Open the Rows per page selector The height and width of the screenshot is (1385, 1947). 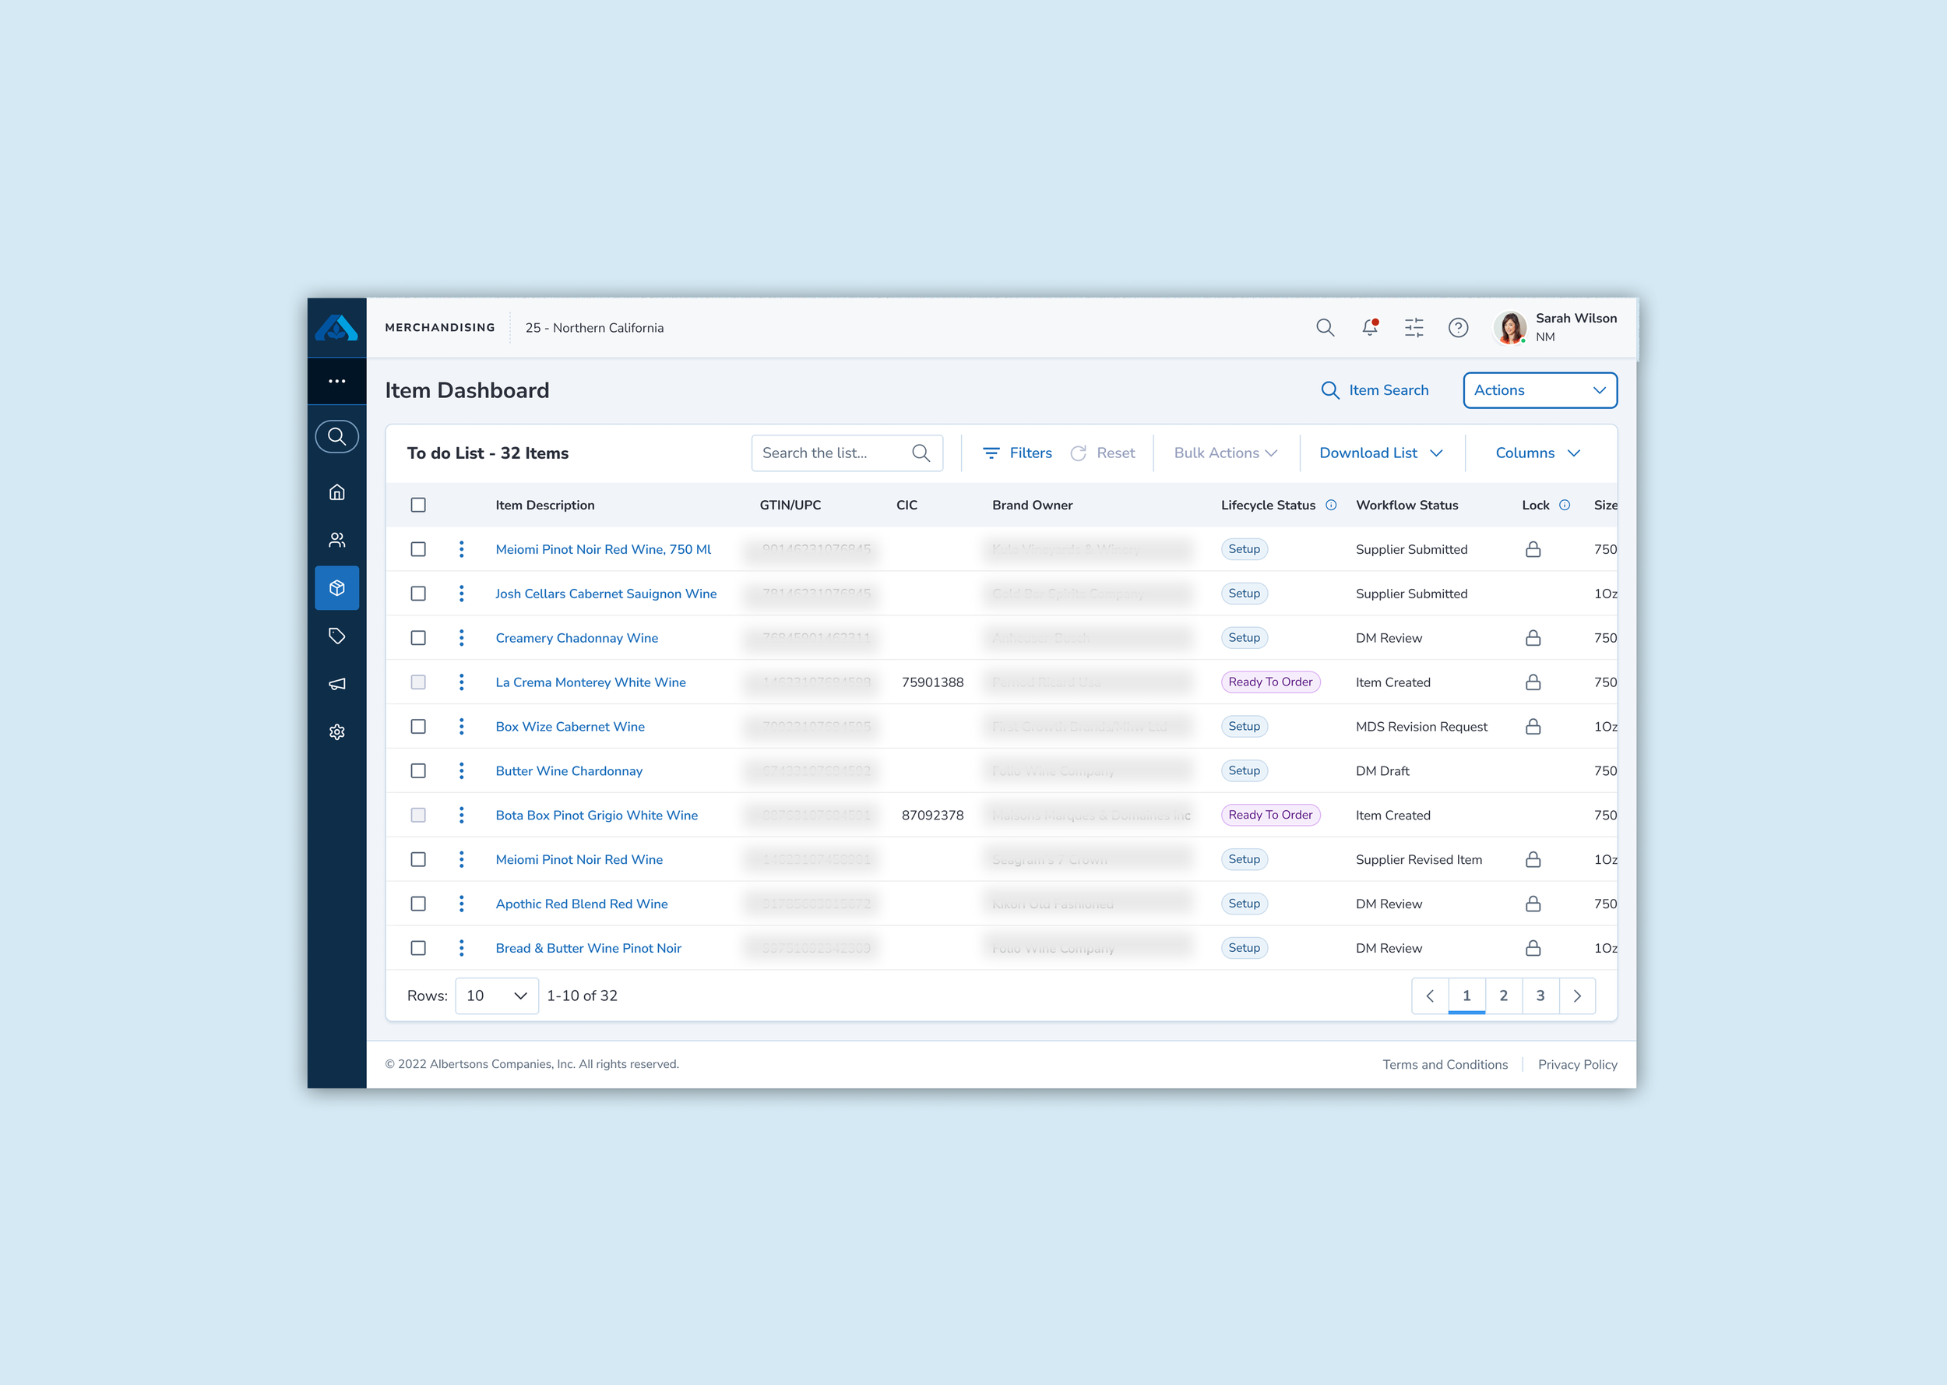tap(496, 996)
